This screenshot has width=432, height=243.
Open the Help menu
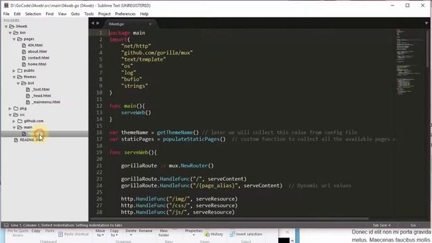[x=144, y=13]
